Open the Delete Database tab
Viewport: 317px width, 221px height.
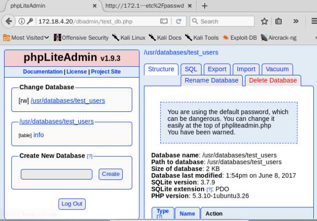273,80
